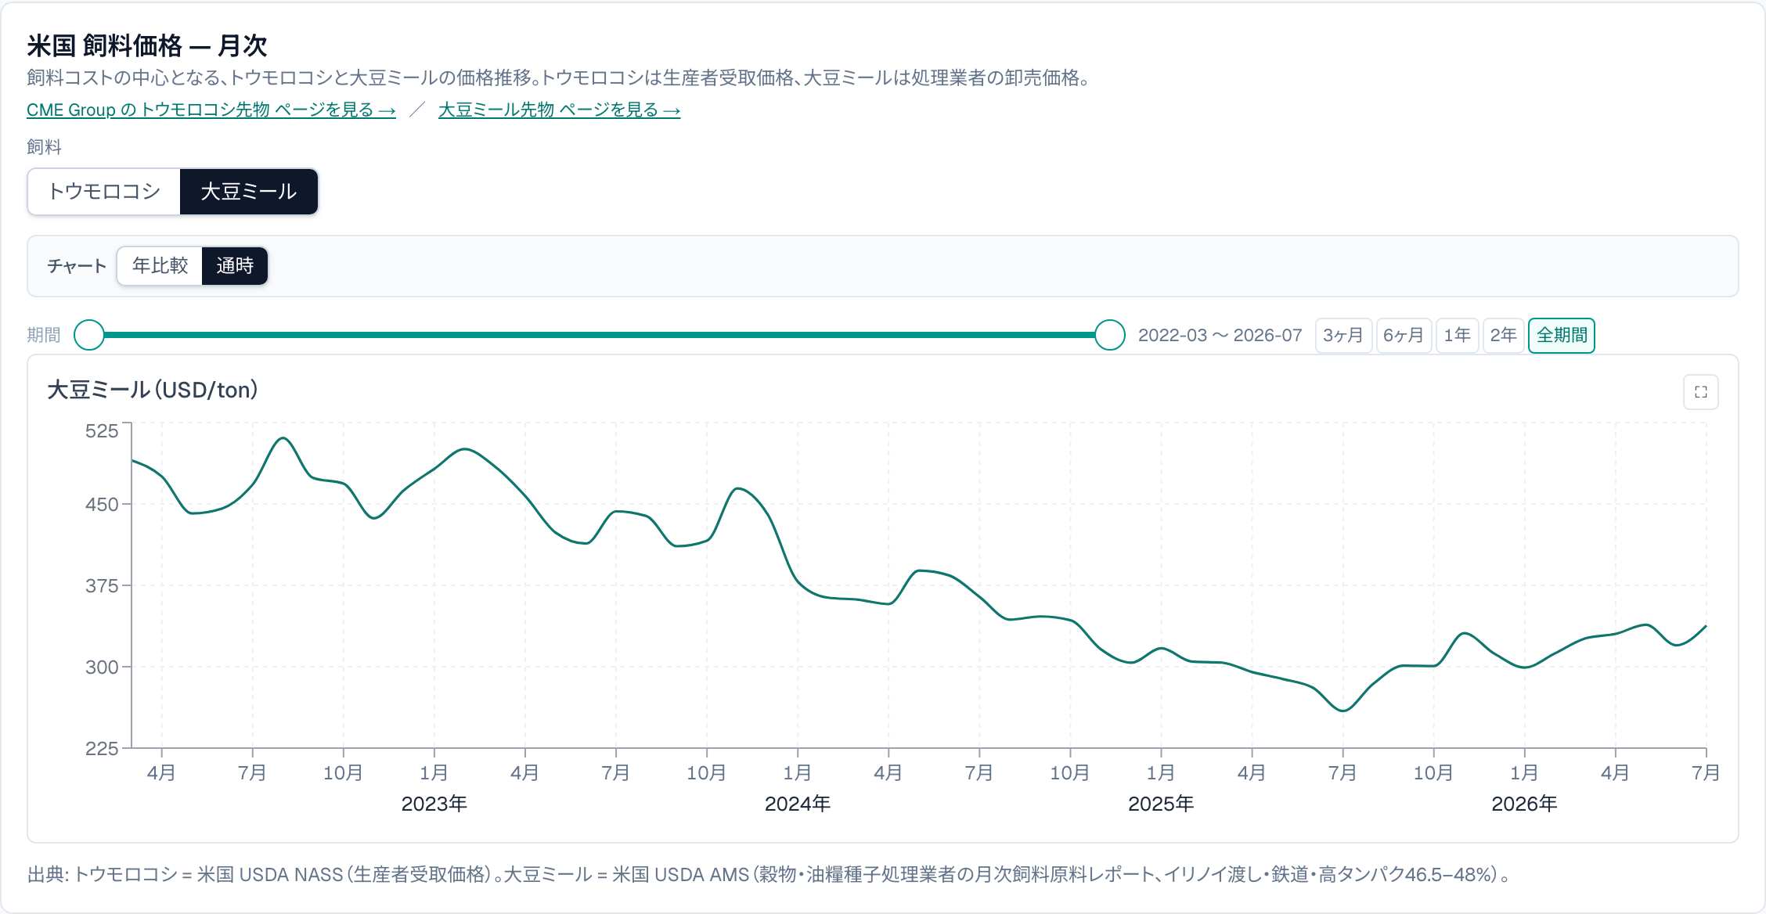The image size is (1766, 914).
Task: Click the 2026年 x-axis year label
Action: [x=1524, y=804]
